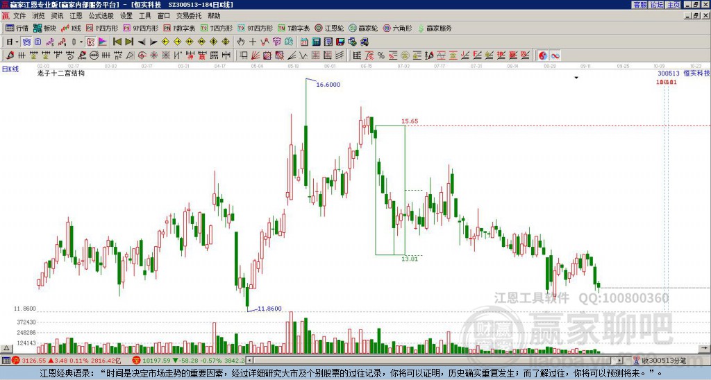Image resolution: width=711 pixels, height=380 pixels.
Task: Click the 16.6000 high price label
Action: click(x=328, y=85)
